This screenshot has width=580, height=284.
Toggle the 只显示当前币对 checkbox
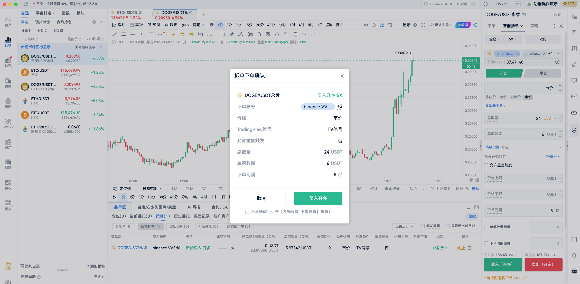tap(447, 226)
